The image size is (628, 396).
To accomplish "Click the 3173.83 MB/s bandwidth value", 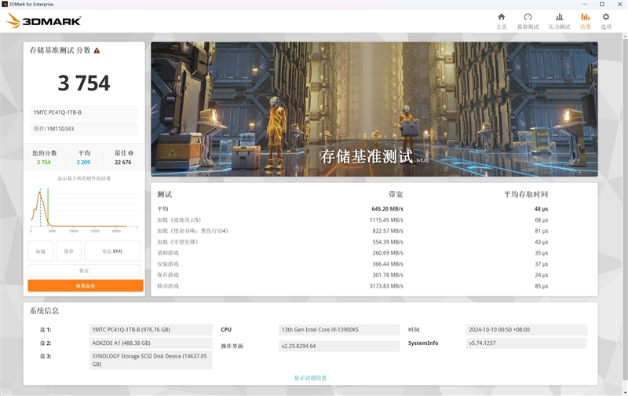I will (386, 286).
